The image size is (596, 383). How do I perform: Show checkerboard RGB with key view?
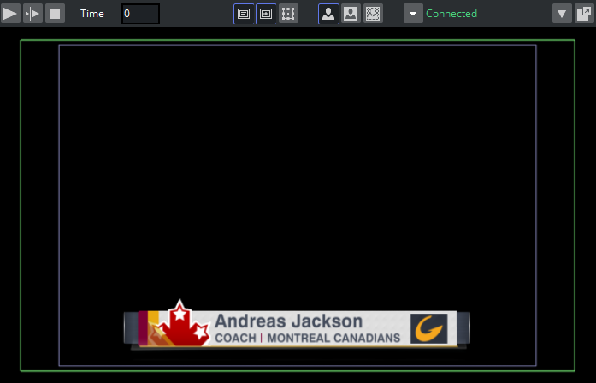coord(373,14)
